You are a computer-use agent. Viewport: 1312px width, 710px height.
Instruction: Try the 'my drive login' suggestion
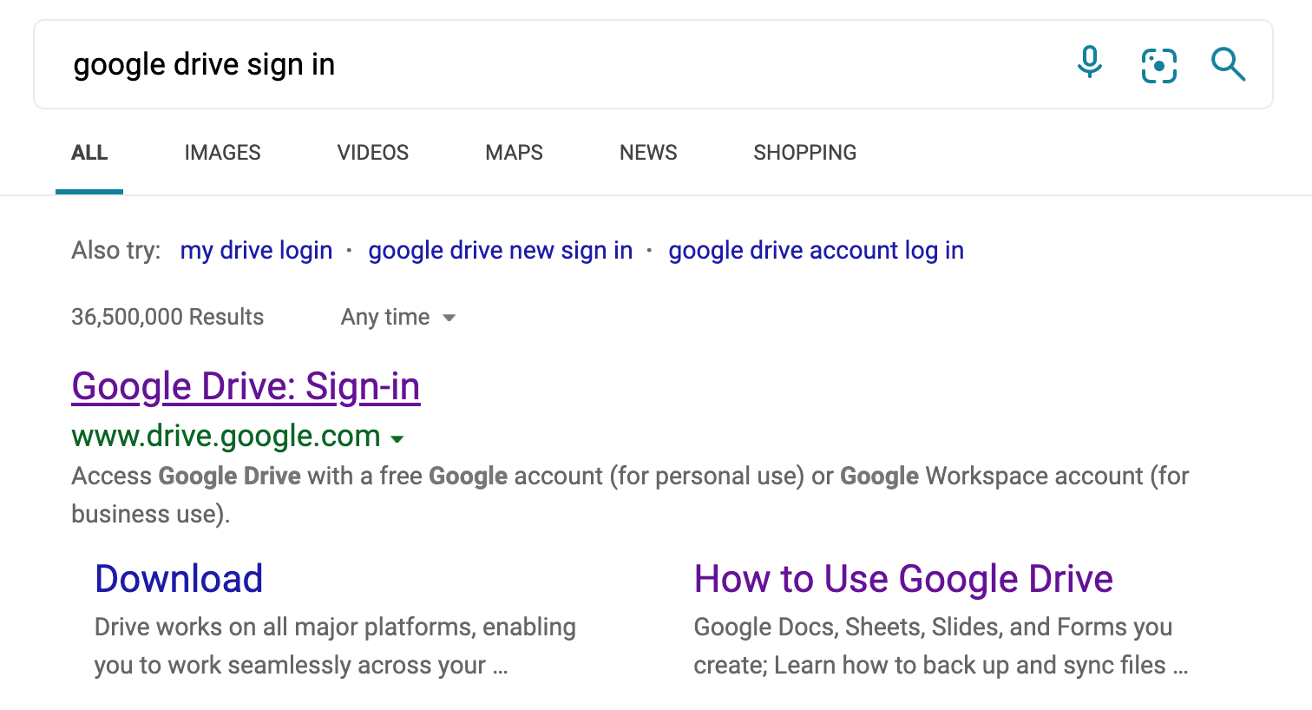(256, 251)
